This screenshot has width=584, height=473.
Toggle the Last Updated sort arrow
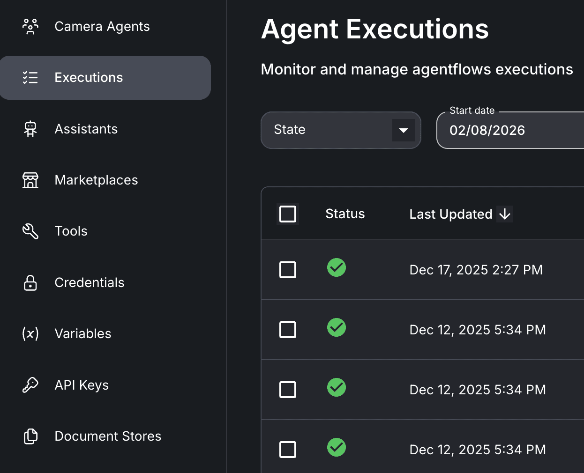click(505, 214)
